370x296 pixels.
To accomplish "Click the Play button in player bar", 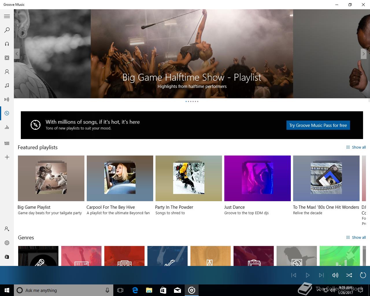I will click(x=308, y=275).
